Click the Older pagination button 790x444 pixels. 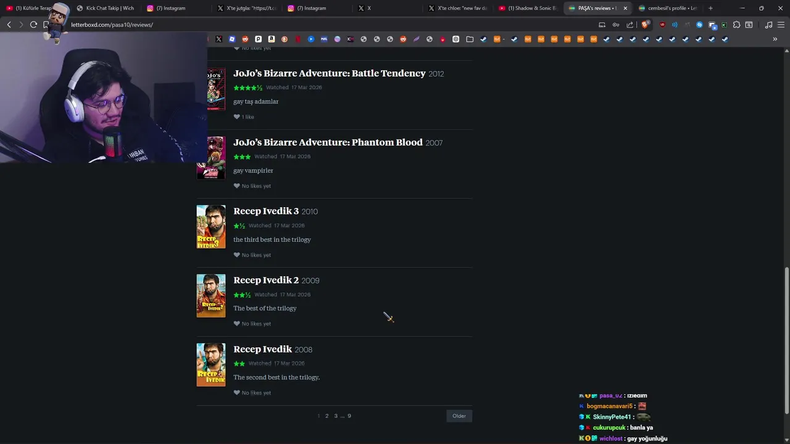[459, 416]
